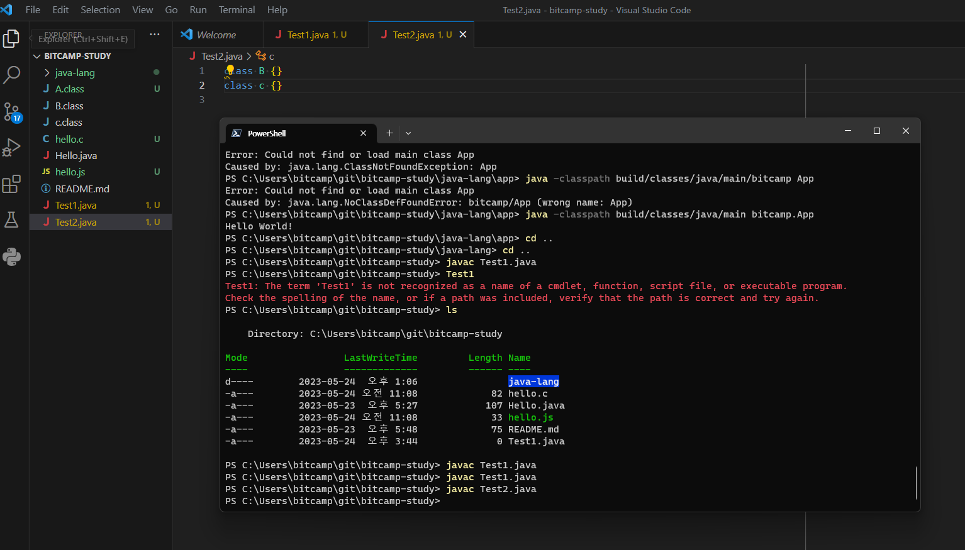
Task: Close the PowerShell terminal tab
Action: [x=363, y=133]
